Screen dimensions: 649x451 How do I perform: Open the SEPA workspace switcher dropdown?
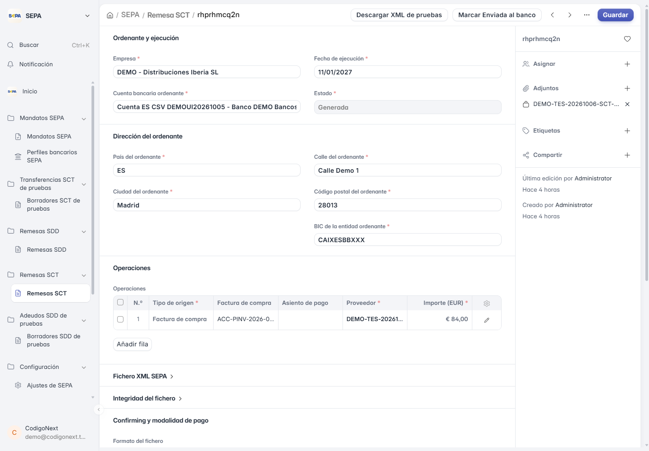(x=87, y=16)
